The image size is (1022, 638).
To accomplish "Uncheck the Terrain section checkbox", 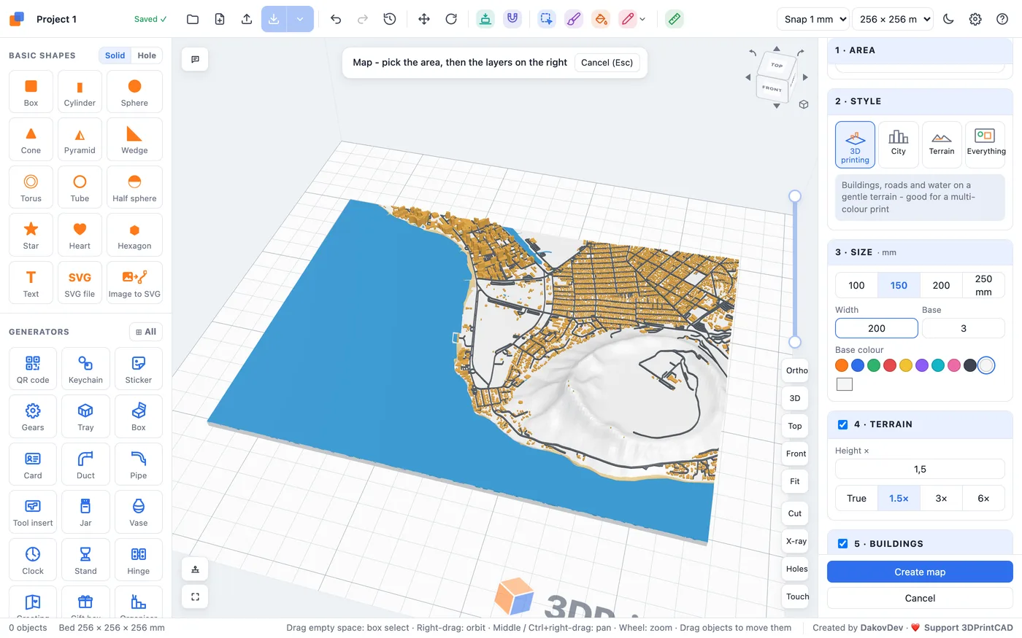I will pyautogui.click(x=842, y=424).
